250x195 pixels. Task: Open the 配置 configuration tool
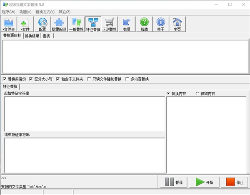(42, 24)
